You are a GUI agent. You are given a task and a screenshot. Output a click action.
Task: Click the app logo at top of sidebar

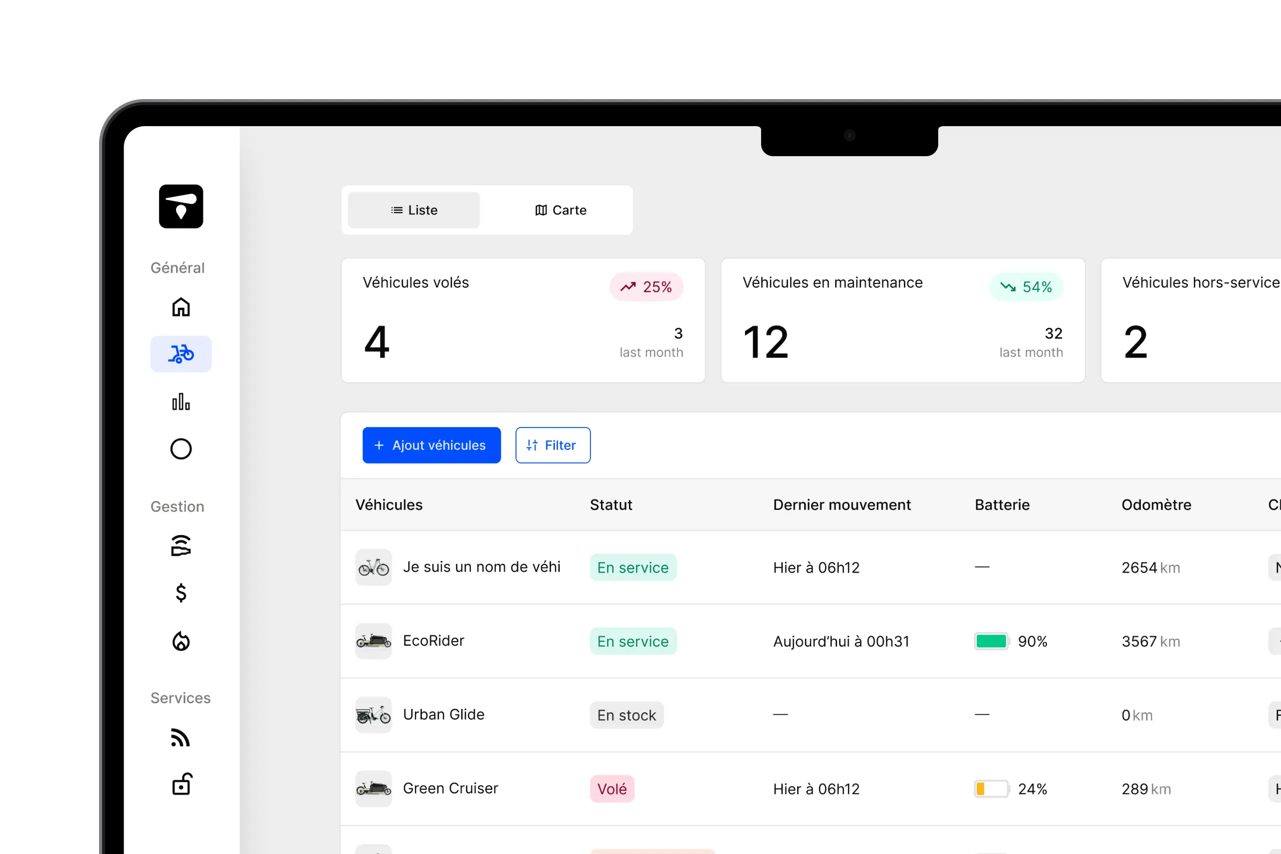click(x=181, y=206)
